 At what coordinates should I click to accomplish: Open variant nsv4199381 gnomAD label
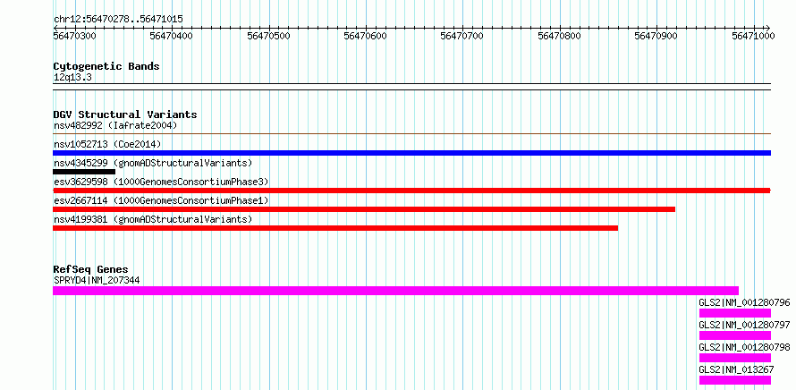153,219
